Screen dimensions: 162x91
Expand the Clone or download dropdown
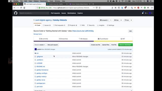[x=126, y=45]
